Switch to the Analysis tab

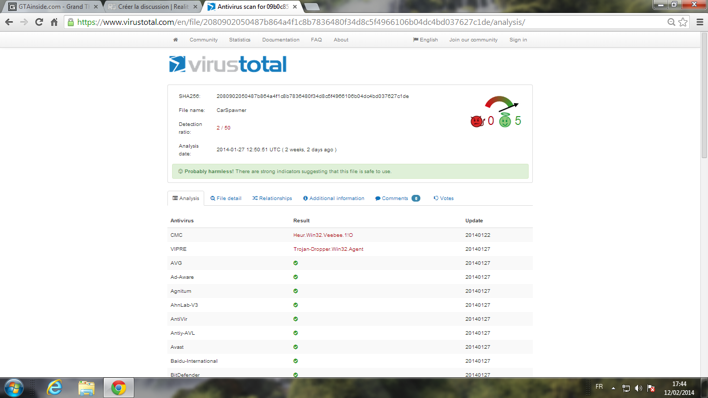pyautogui.click(x=186, y=198)
